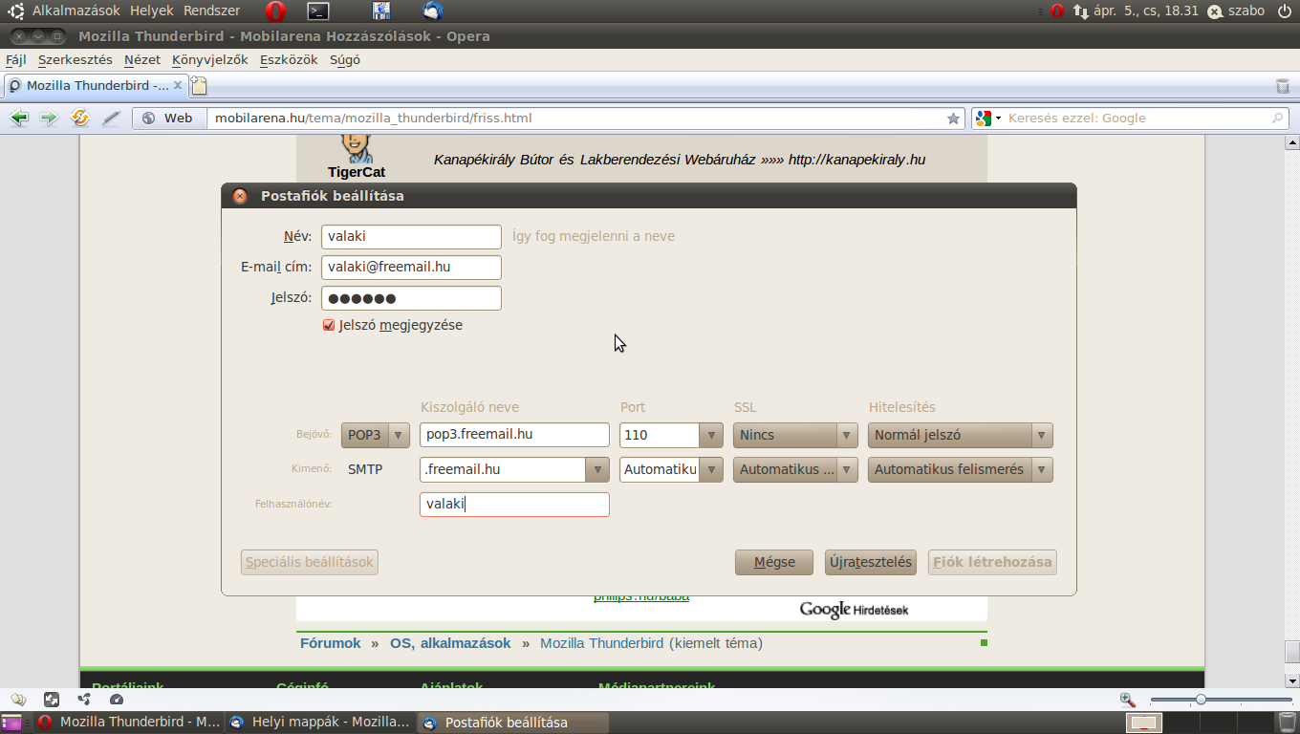
Task: Open the Fájl menu
Action: [15, 59]
